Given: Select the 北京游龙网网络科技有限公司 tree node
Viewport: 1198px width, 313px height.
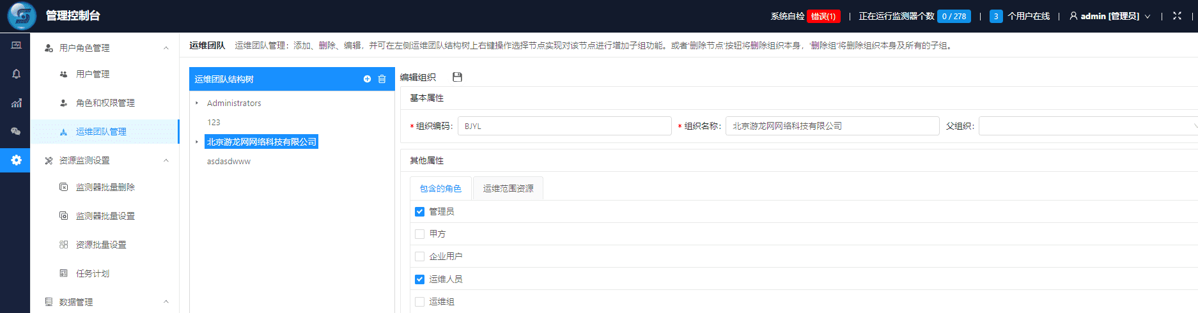Looking at the screenshot, I should click(x=261, y=142).
